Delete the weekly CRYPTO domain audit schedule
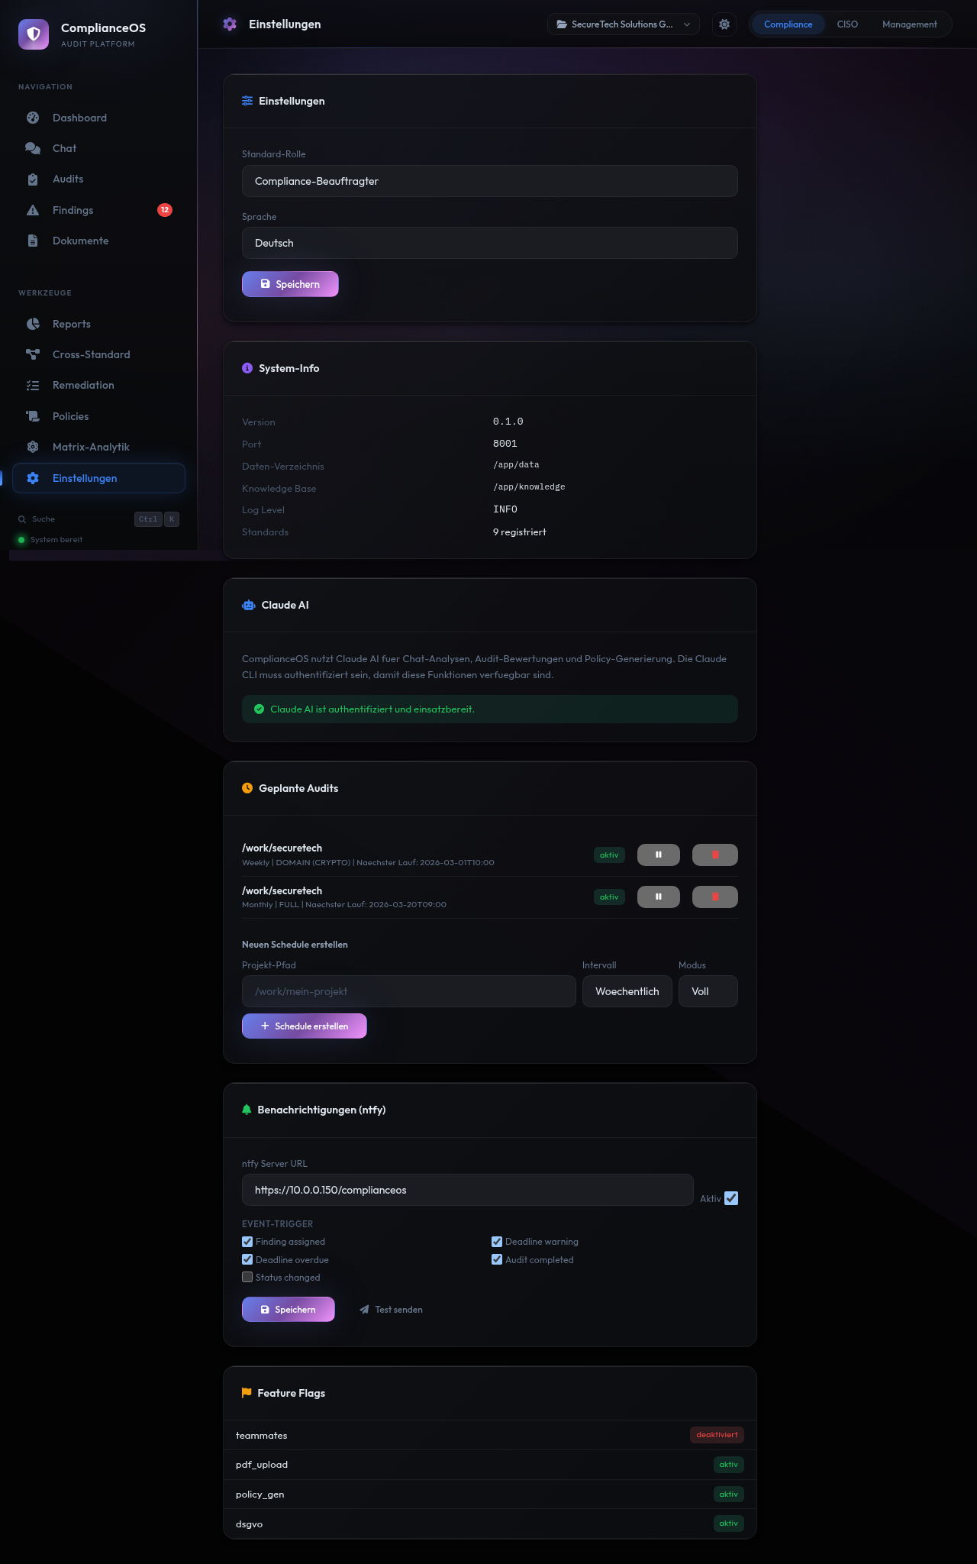The image size is (977, 1564). pyautogui.click(x=714, y=855)
